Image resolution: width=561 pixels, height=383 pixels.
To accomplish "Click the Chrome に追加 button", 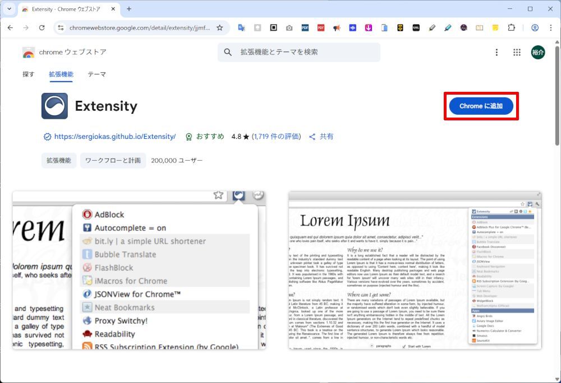I will coord(481,106).
